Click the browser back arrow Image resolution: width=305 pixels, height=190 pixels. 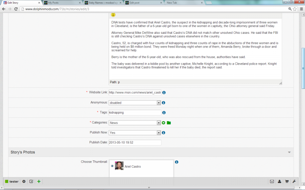coord(4,9)
